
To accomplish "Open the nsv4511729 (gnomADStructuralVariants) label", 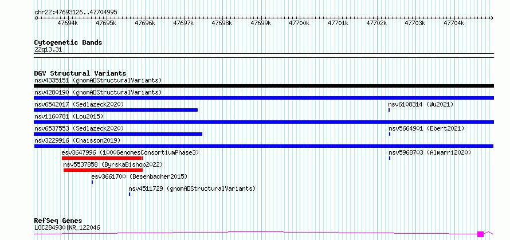I will click(x=192, y=188).
